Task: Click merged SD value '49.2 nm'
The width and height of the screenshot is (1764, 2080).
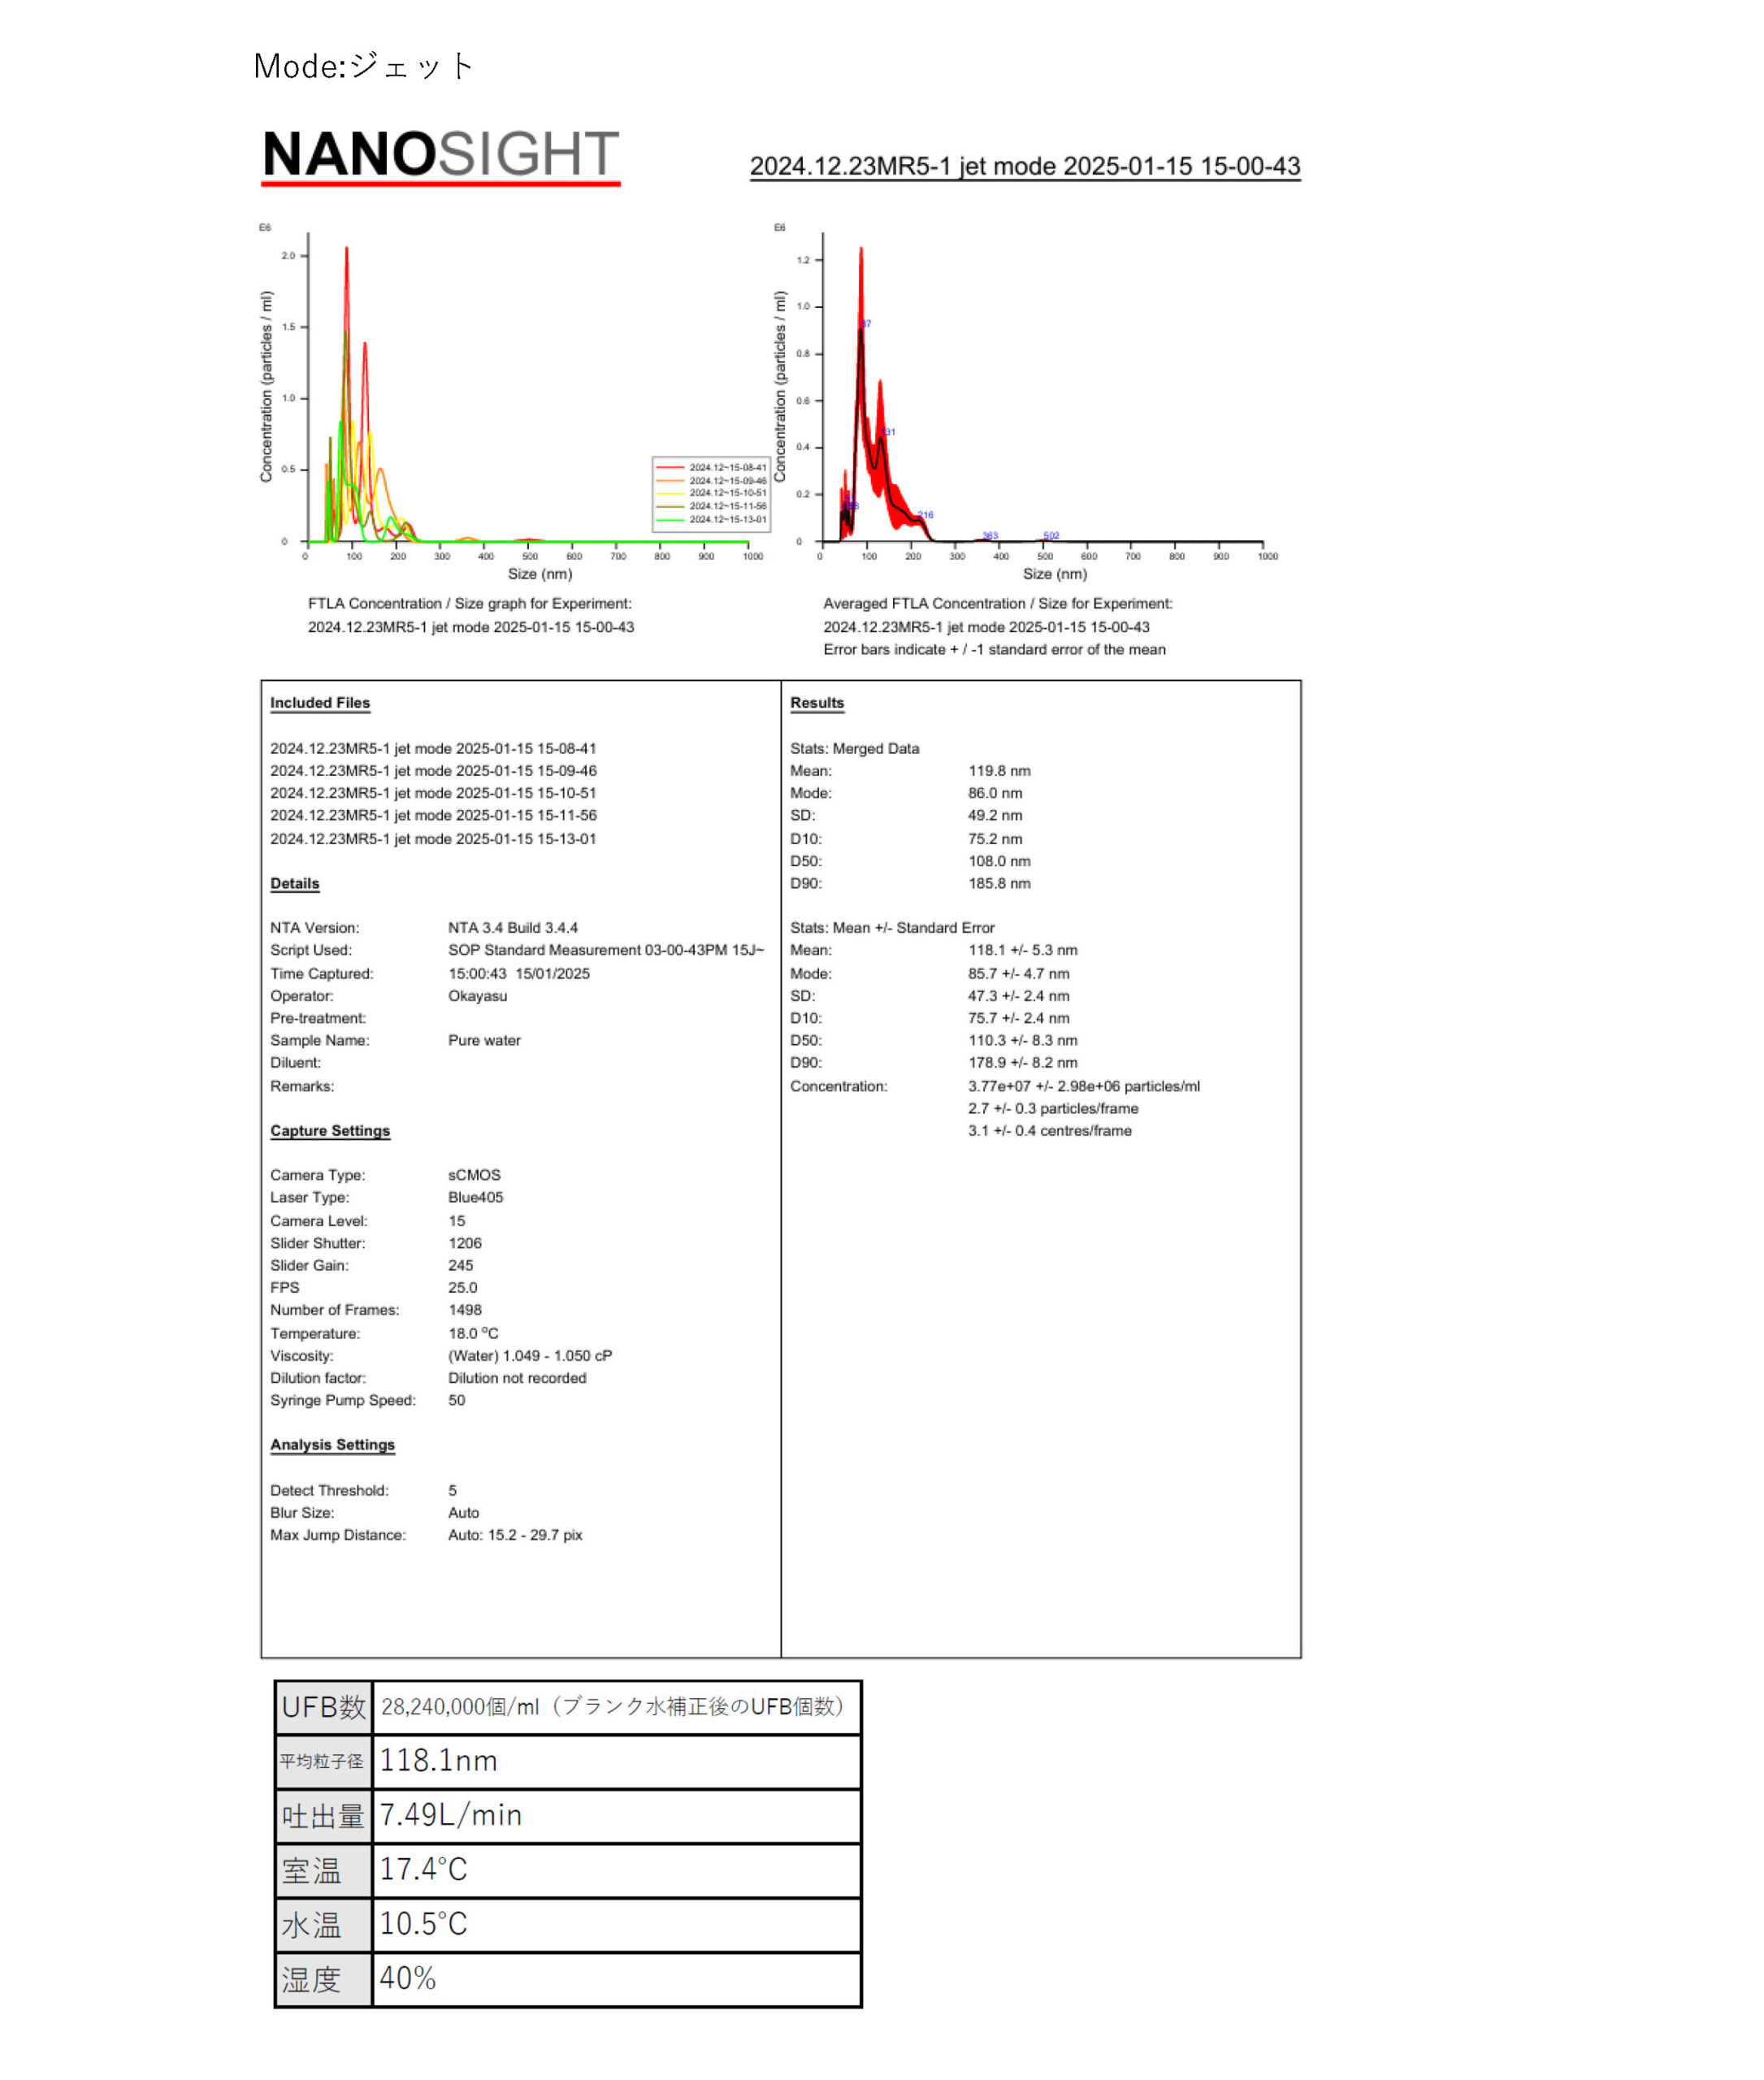Action: coord(995,815)
